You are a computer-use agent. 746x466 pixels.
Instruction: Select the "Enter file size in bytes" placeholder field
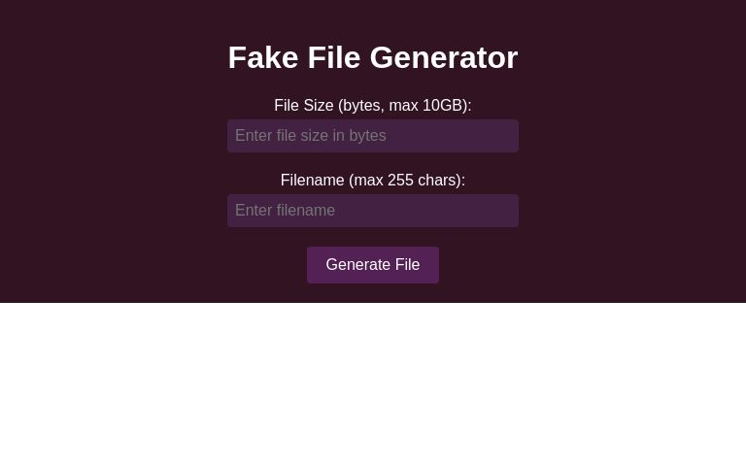[372, 136]
